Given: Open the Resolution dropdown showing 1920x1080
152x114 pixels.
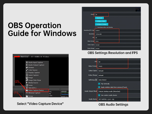Looking at the screenshot, I should coord(118,34).
